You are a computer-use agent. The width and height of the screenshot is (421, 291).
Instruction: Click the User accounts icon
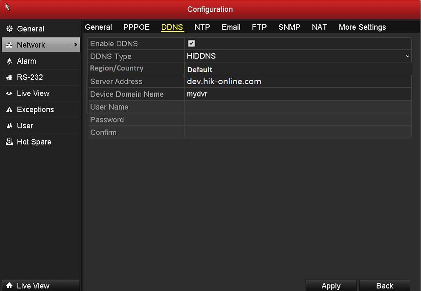pyautogui.click(x=9, y=126)
